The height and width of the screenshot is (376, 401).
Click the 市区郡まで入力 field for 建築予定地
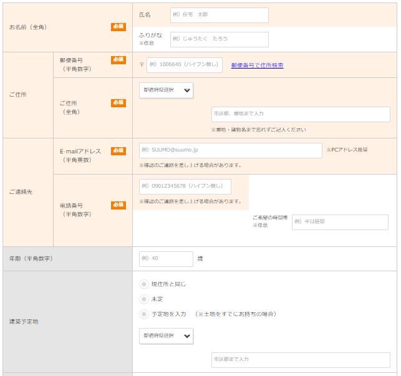coord(300,360)
